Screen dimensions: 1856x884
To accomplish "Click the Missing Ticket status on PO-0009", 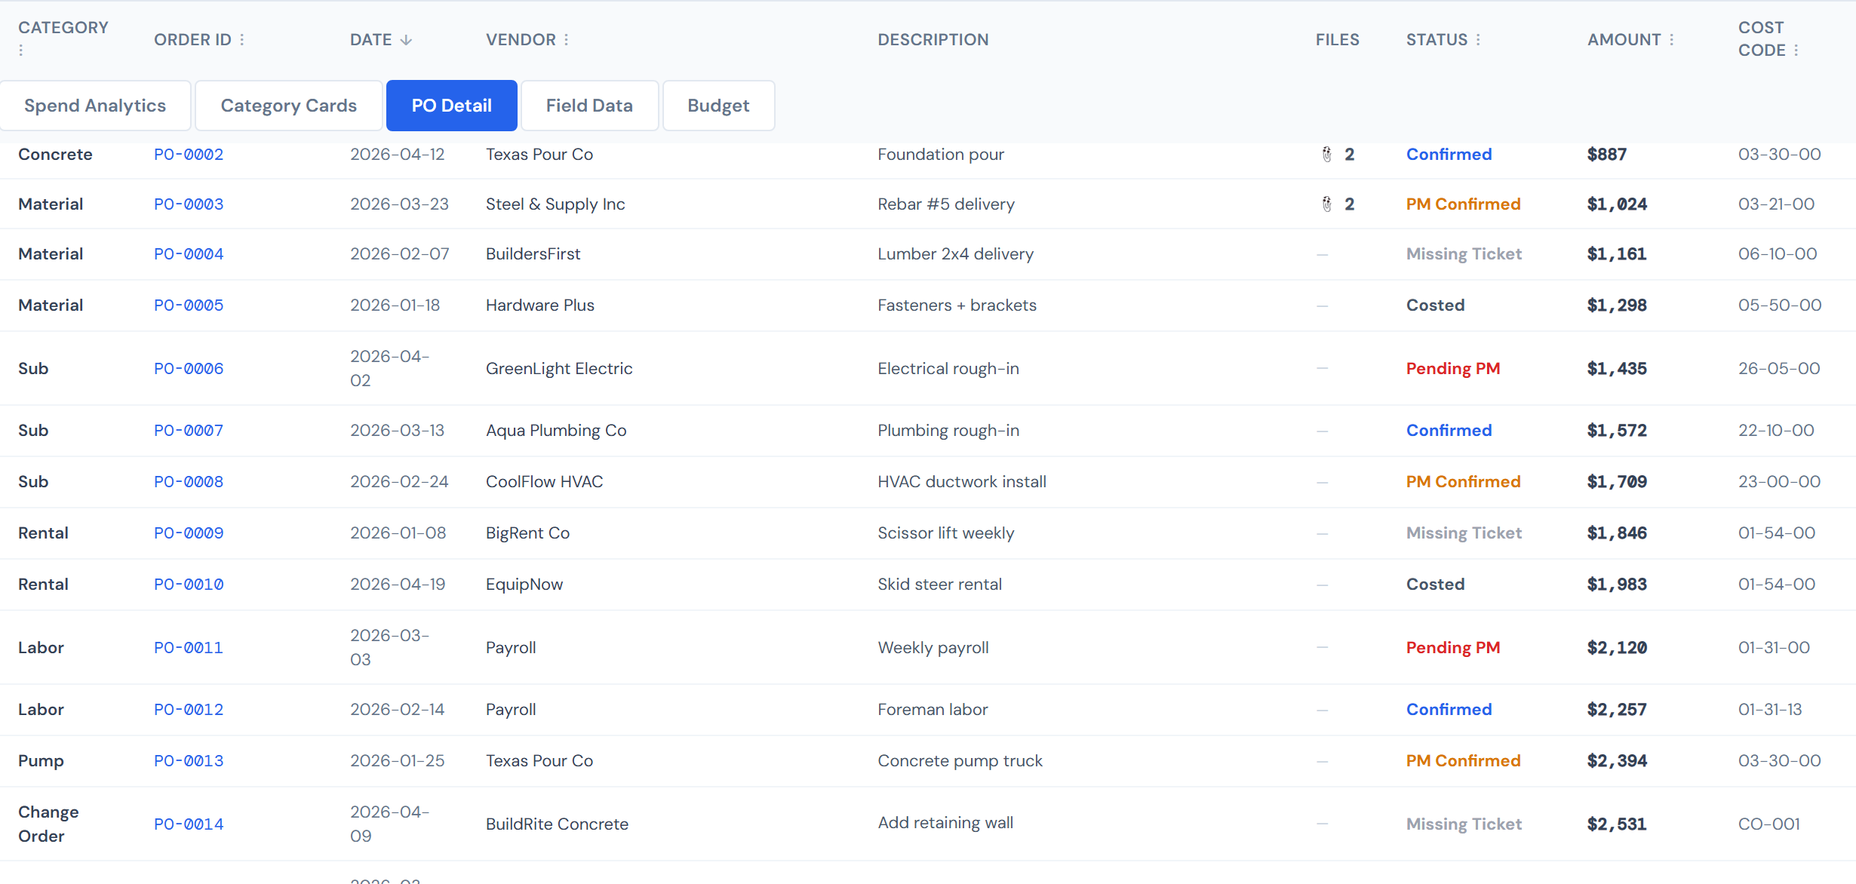I will [1463, 533].
